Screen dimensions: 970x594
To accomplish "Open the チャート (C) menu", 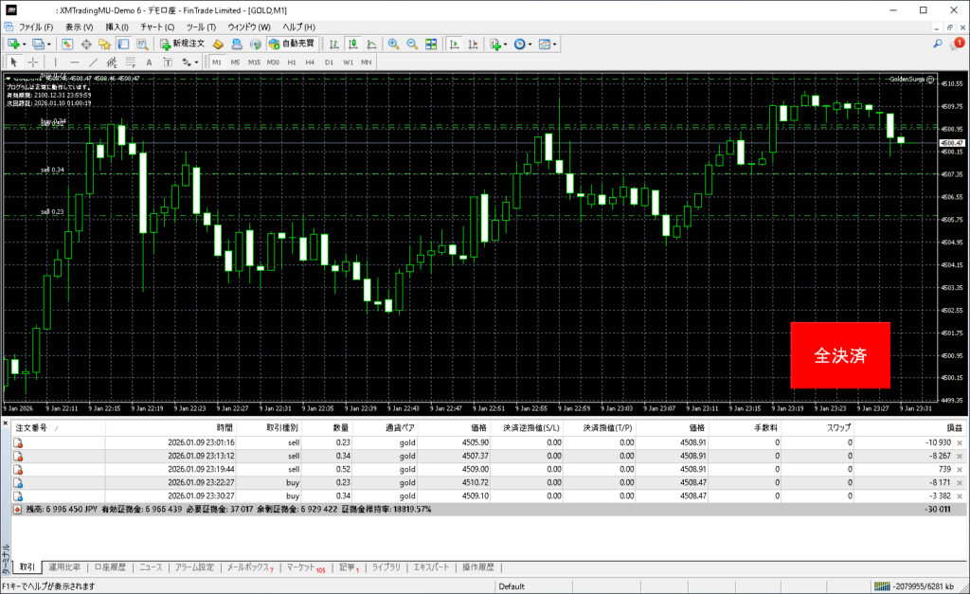I will 157,27.
